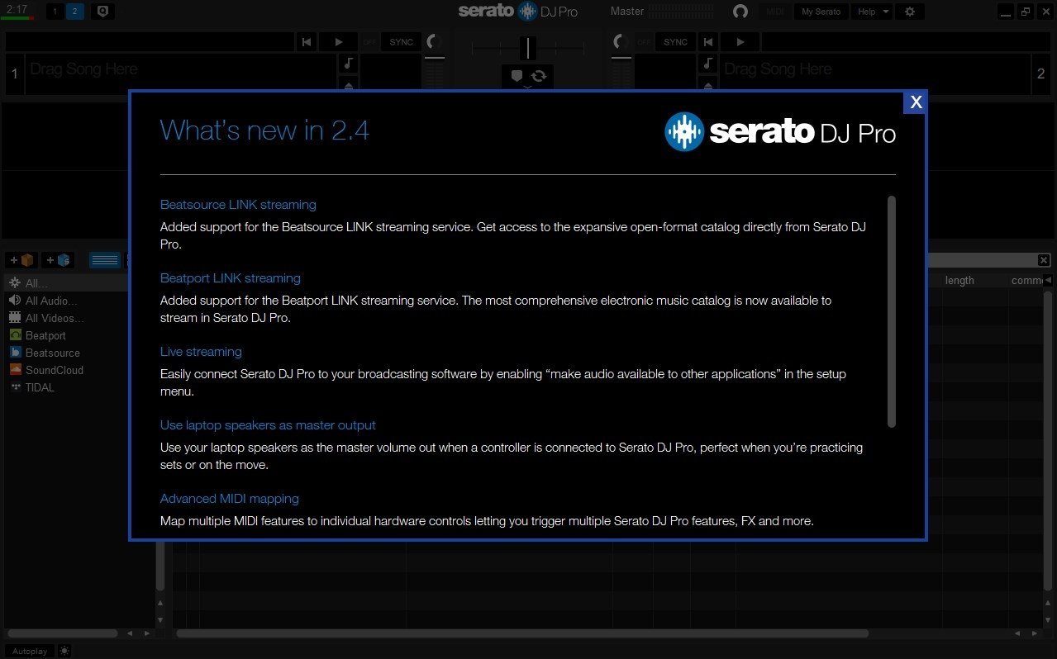Open the setup gear settings
Screen dimensions: 1057x659
coord(910,12)
